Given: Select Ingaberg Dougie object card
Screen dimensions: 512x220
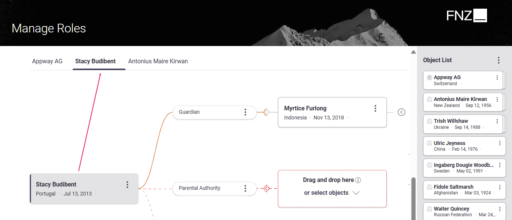Looking at the screenshot, I should click(x=464, y=168).
